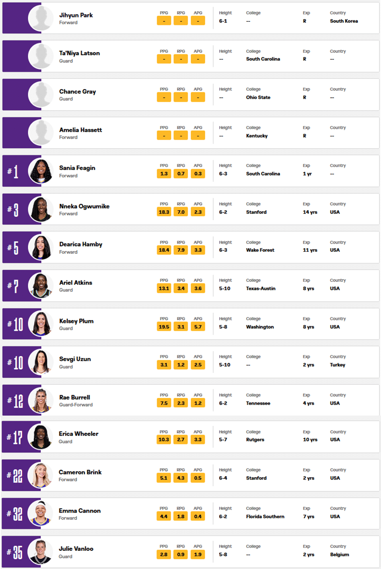
Task: Select the Amelia Hassett name link
Action: 80,130
